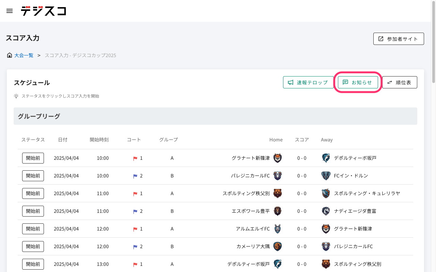
Task: Open the 速報テロップ panel
Action: coord(308,82)
